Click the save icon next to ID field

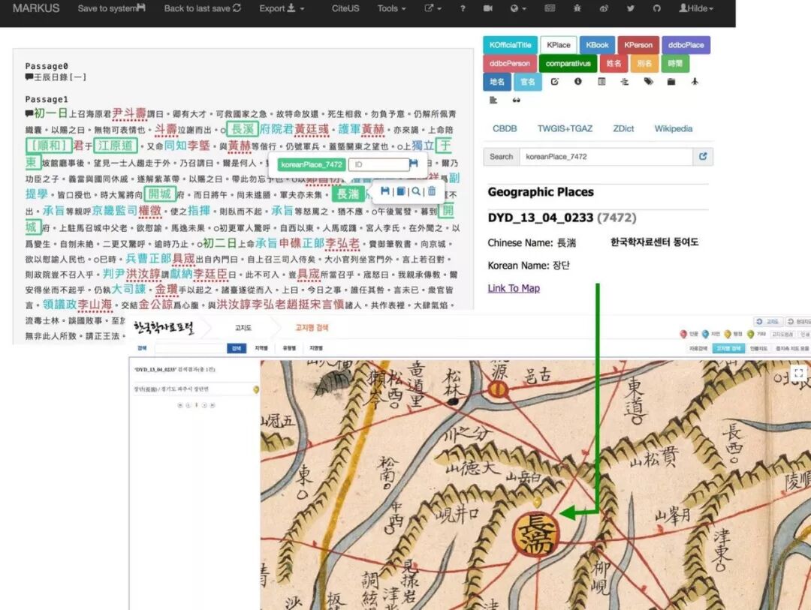(x=414, y=164)
